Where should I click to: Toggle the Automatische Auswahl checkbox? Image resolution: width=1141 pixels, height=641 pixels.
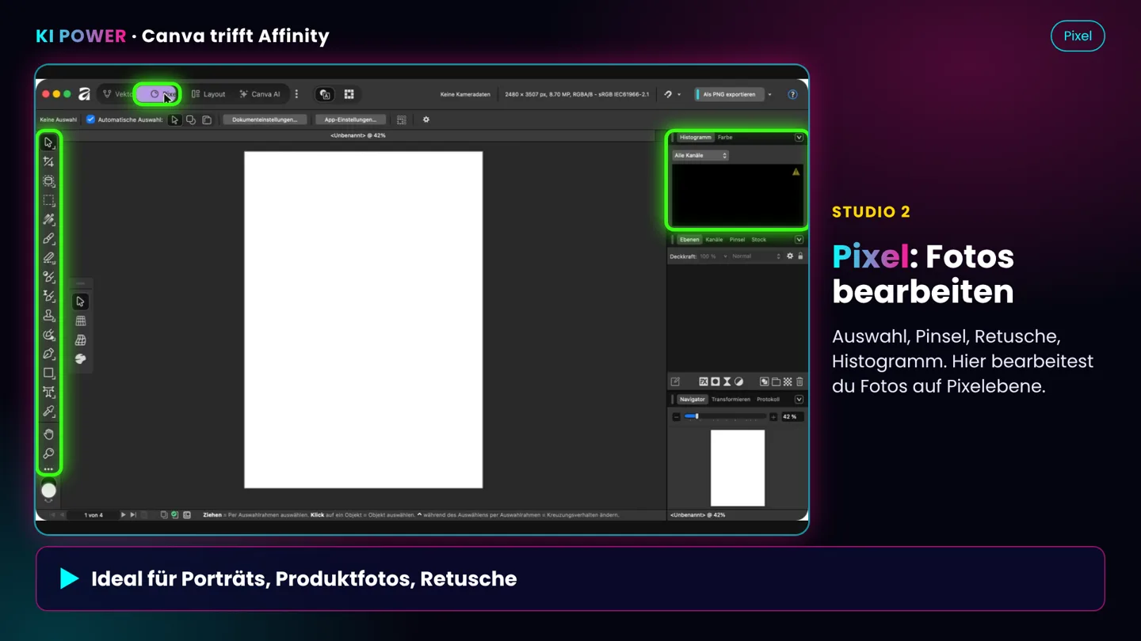click(90, 119)
